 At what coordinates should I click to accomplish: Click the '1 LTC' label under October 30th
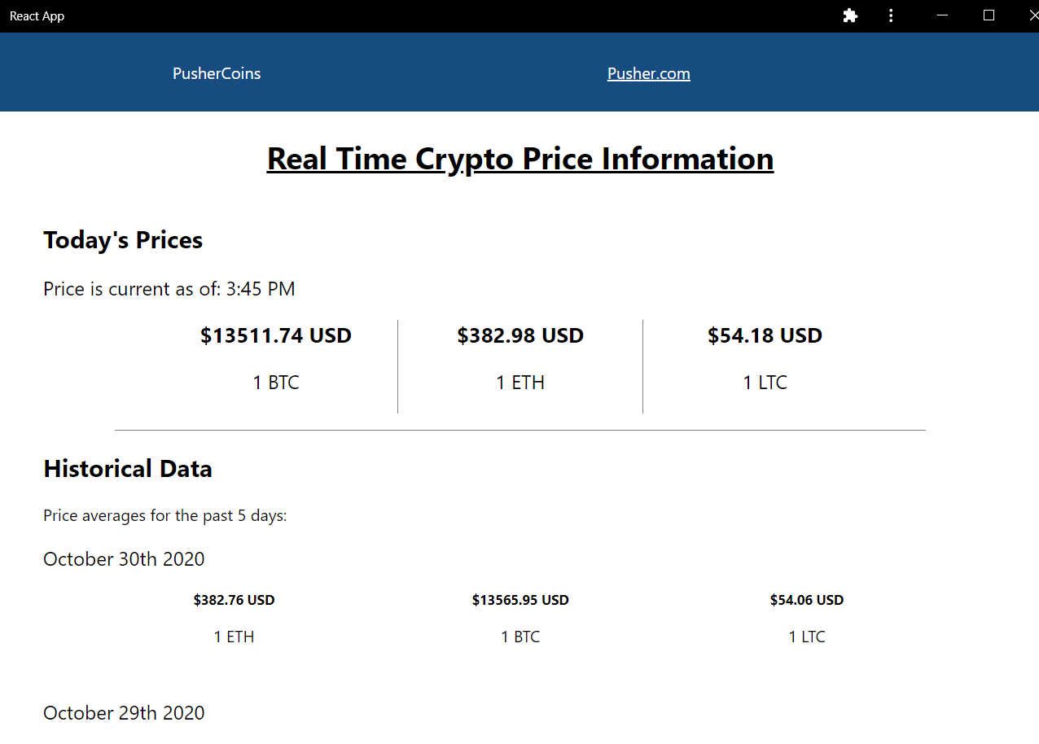[807, 637]
